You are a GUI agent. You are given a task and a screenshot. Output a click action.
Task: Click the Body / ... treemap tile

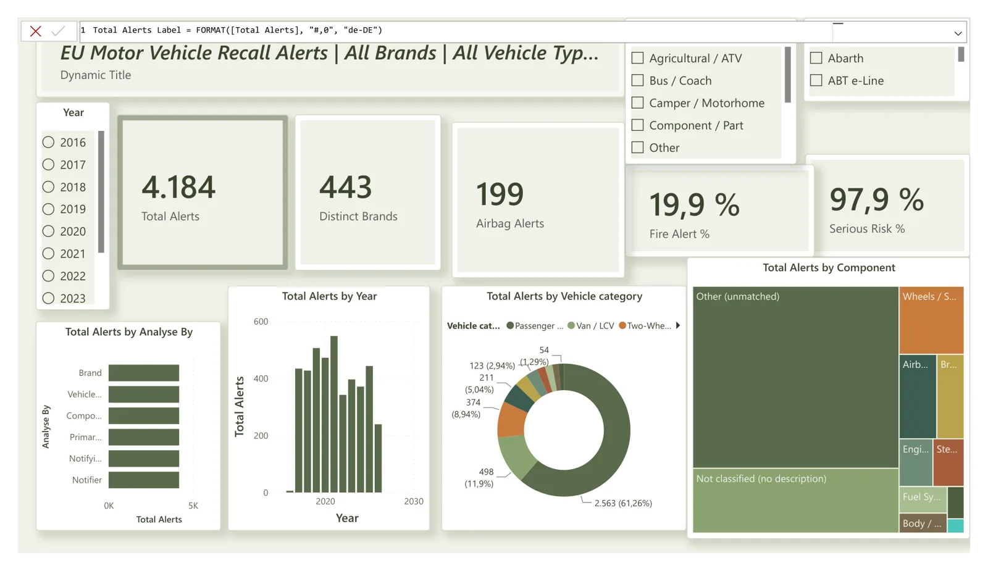(x=923, y=523)
